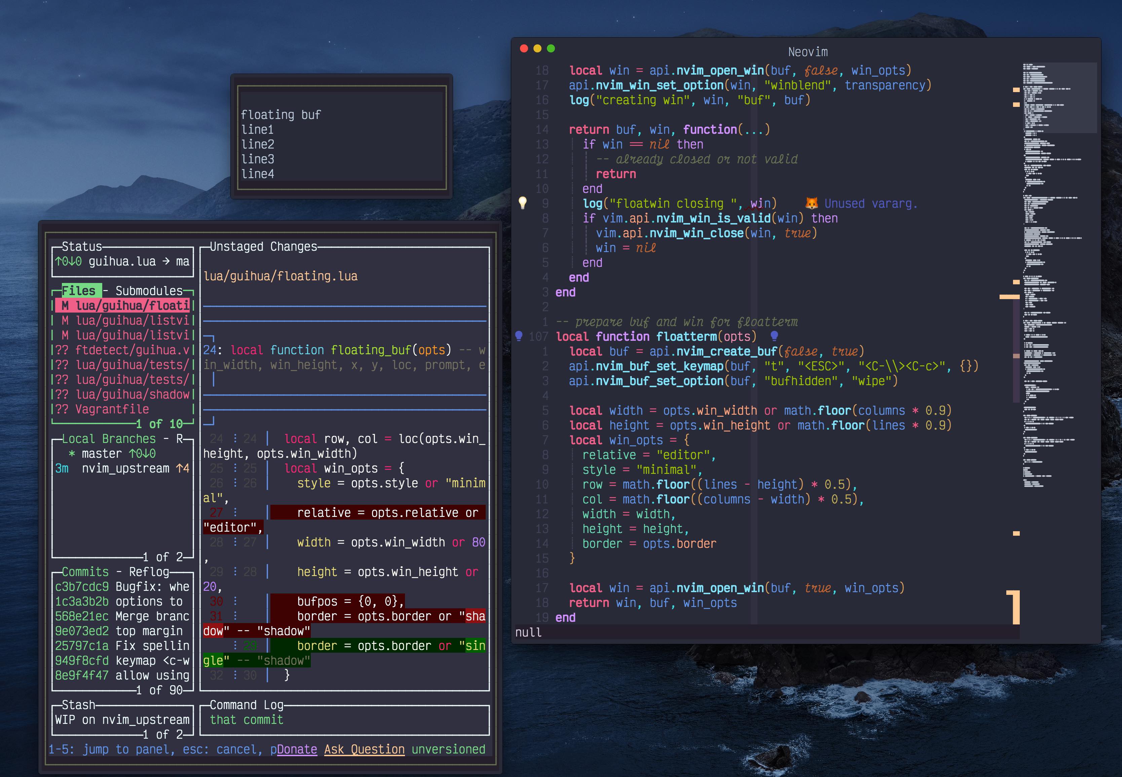Click the lightbulb in the gutter at line 107
Viewport: 1122px width, 777px height.
click(519, 336)
